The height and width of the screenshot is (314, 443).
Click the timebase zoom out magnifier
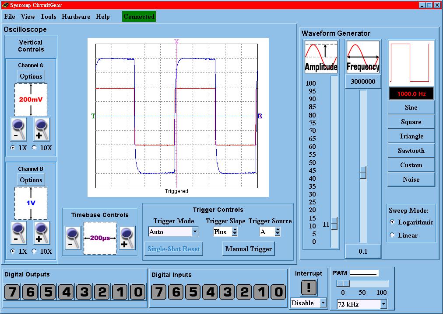click(73, 238)
